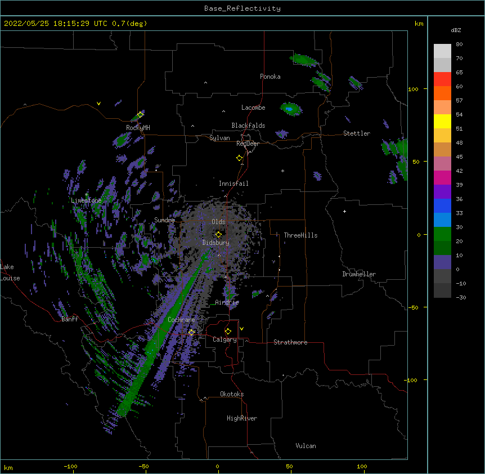Click the mauve 45-42 dBZ legend swatch
Image resolution: width=485 pixels, height=474 pixels.
coord(442,163)
